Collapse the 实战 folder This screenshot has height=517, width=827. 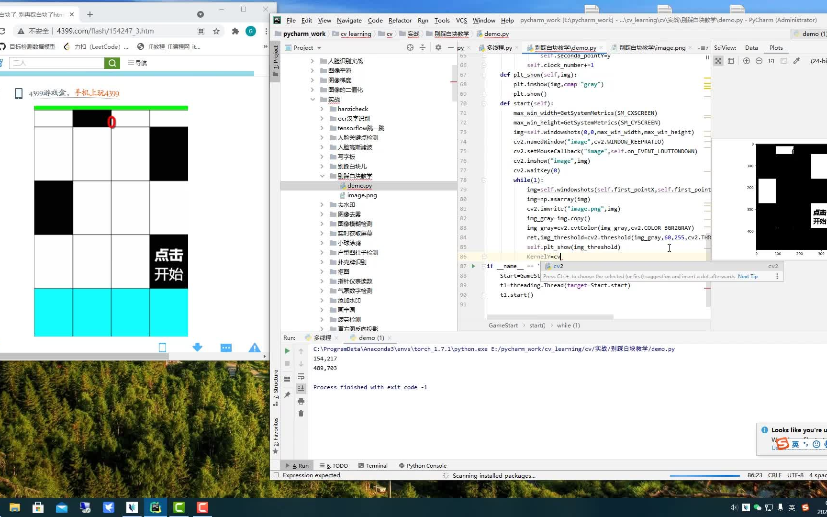pos(313,99)
